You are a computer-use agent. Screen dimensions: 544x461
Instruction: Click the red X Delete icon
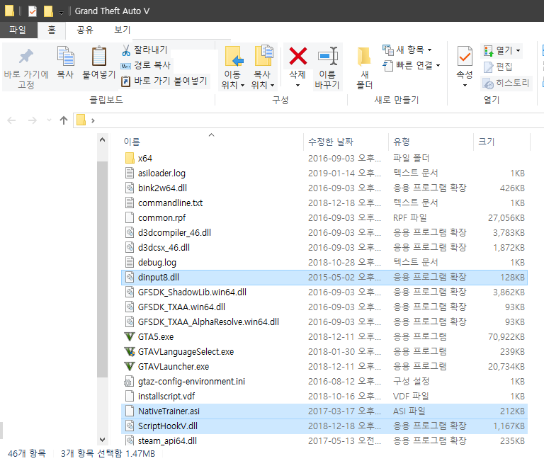(297, 57)
